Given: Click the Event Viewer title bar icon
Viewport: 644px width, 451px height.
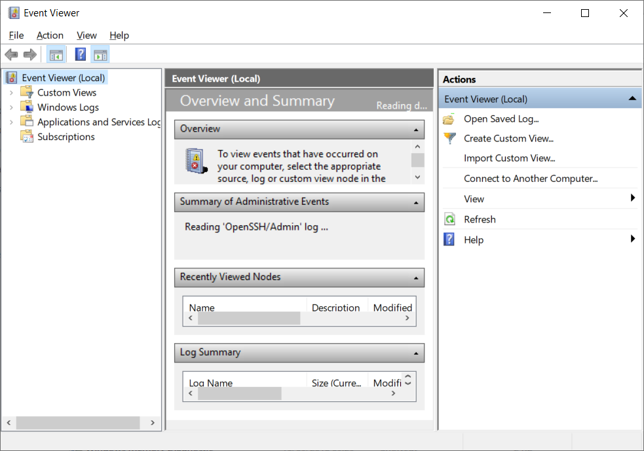Looking at the screenshot, I should [x=14, y=12].
